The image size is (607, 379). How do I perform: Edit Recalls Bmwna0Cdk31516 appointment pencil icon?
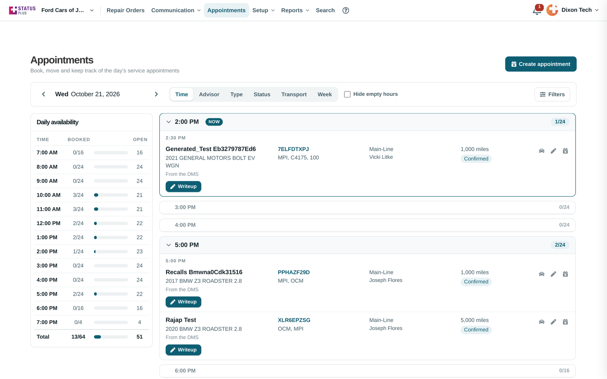[554, 274]
